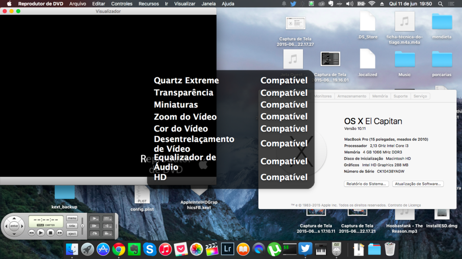Open the audio stream dropdown in drawer
This screenshot has width=462, height=259.
pyautogui.click(x=108, y=226)
